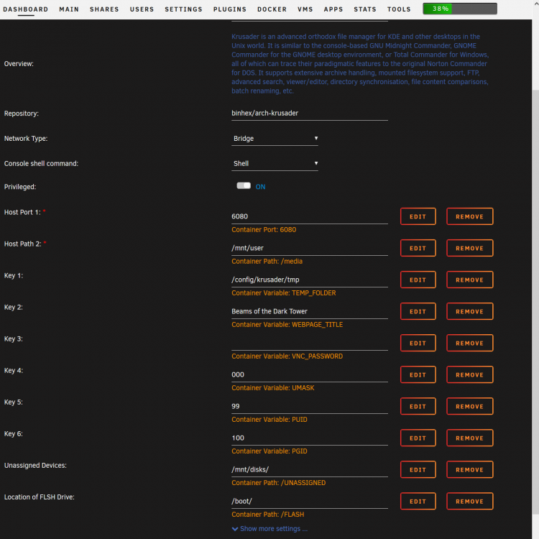Go to the Stats tab

365,9
